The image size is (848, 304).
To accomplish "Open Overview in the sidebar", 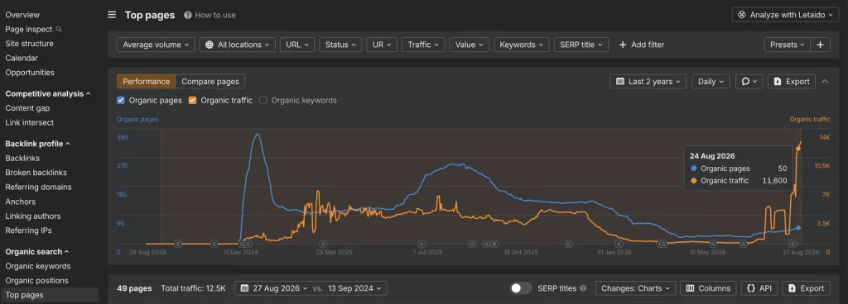I will [22, 15].
